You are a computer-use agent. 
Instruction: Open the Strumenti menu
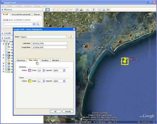coord(28,6)
